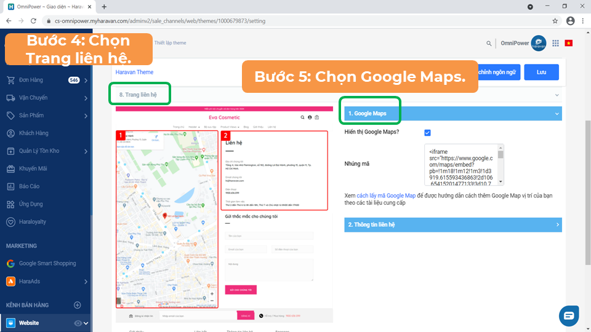The image size is (591, 332).
Task: Open the apps grid icon
Action: coord(555,43)
